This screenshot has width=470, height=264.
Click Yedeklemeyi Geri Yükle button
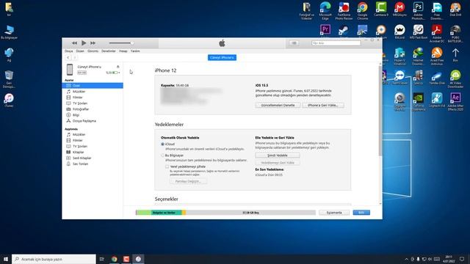[x=278, y=163]
